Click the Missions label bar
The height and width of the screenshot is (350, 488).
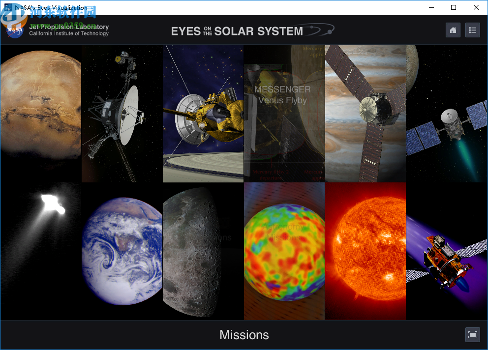click(x=244, y=335)
